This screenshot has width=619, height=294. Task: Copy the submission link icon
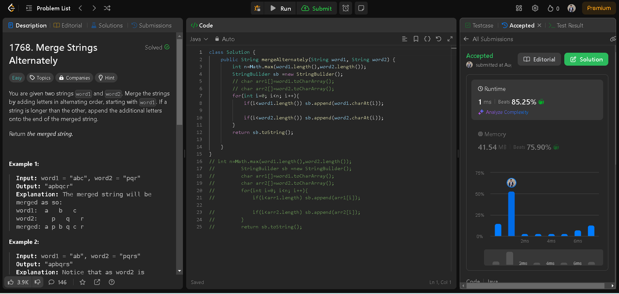tap(613, 39)
